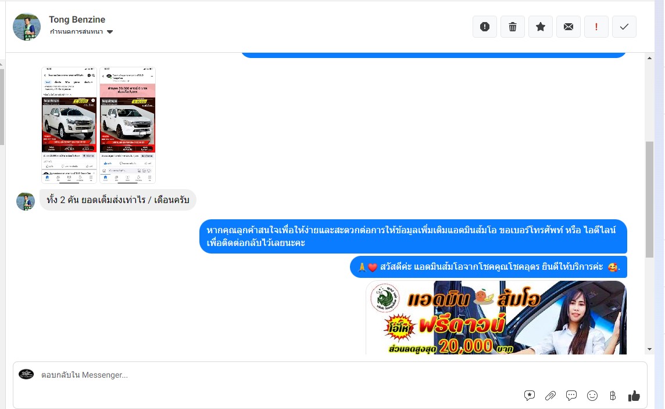Open the left truck screenshot thumbnail
This screenshot has height=409, width=665.
tap(69, 125)
